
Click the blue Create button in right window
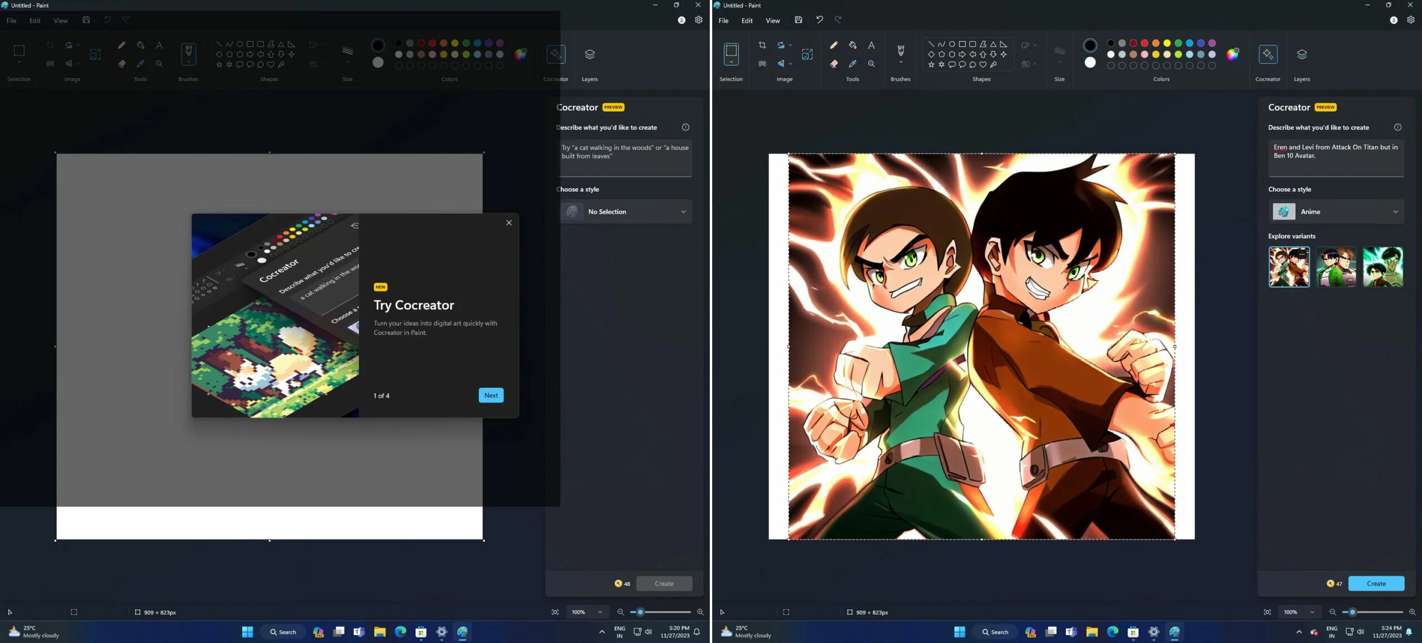pyautogui.click(x=1376, y=583)
